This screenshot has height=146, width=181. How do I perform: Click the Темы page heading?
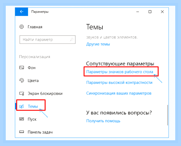[x=95, y=27]
